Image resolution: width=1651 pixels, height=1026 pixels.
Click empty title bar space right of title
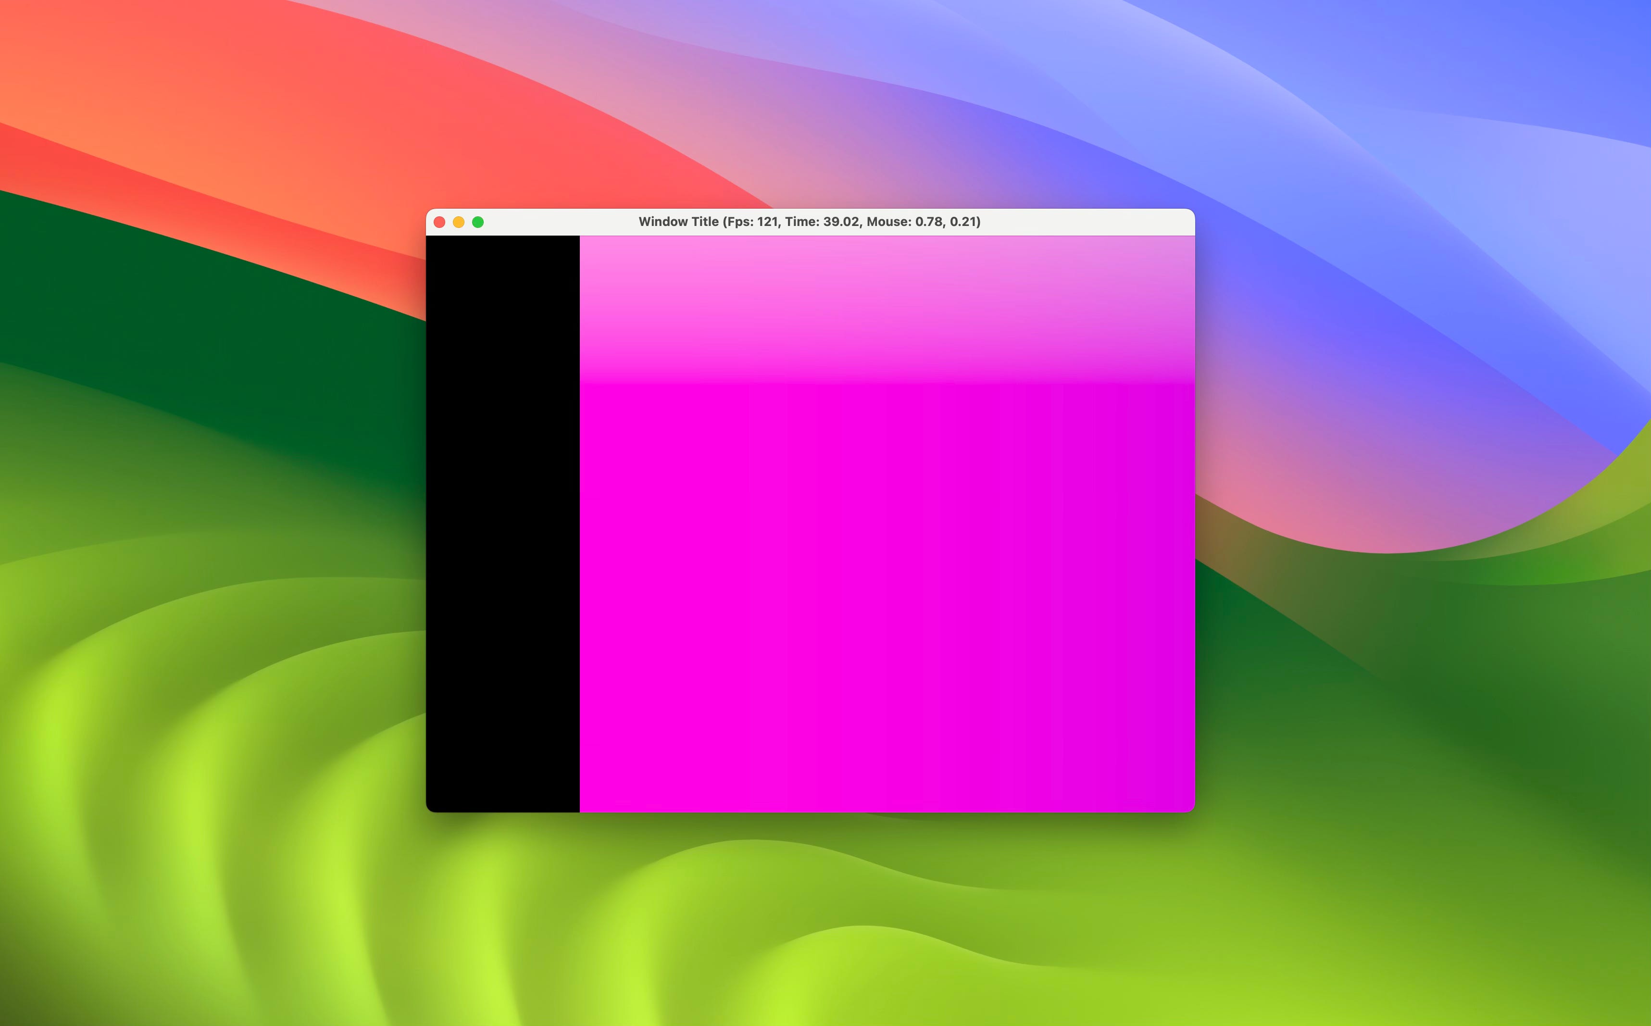(x=1086, y=222)
